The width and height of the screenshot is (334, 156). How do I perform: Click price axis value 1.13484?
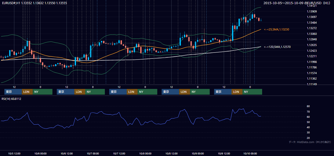[312, 23]
